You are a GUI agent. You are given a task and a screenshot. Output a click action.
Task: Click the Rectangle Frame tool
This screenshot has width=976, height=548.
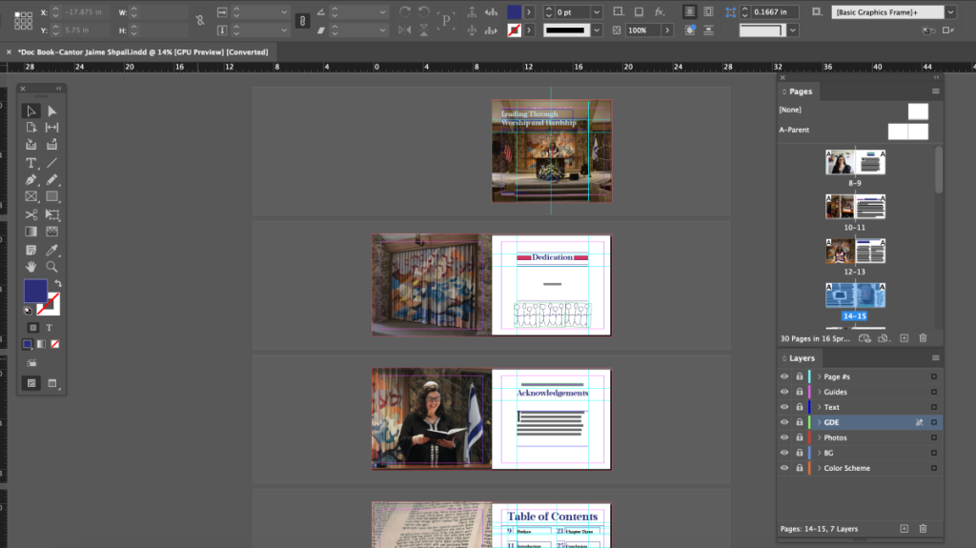click(30, 197)
